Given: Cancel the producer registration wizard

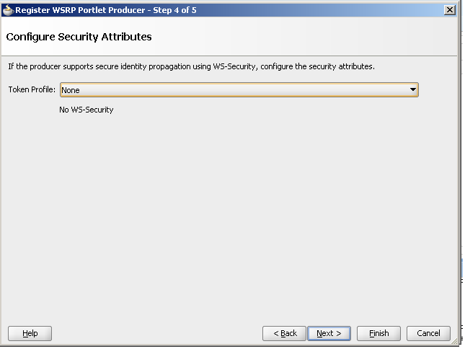Looking at the screenshot, I should click(x=428, y=334).
